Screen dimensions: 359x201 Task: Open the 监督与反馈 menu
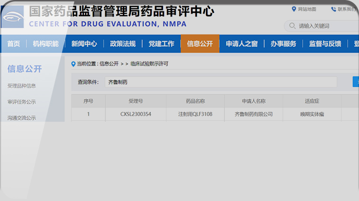click(325, 44)
